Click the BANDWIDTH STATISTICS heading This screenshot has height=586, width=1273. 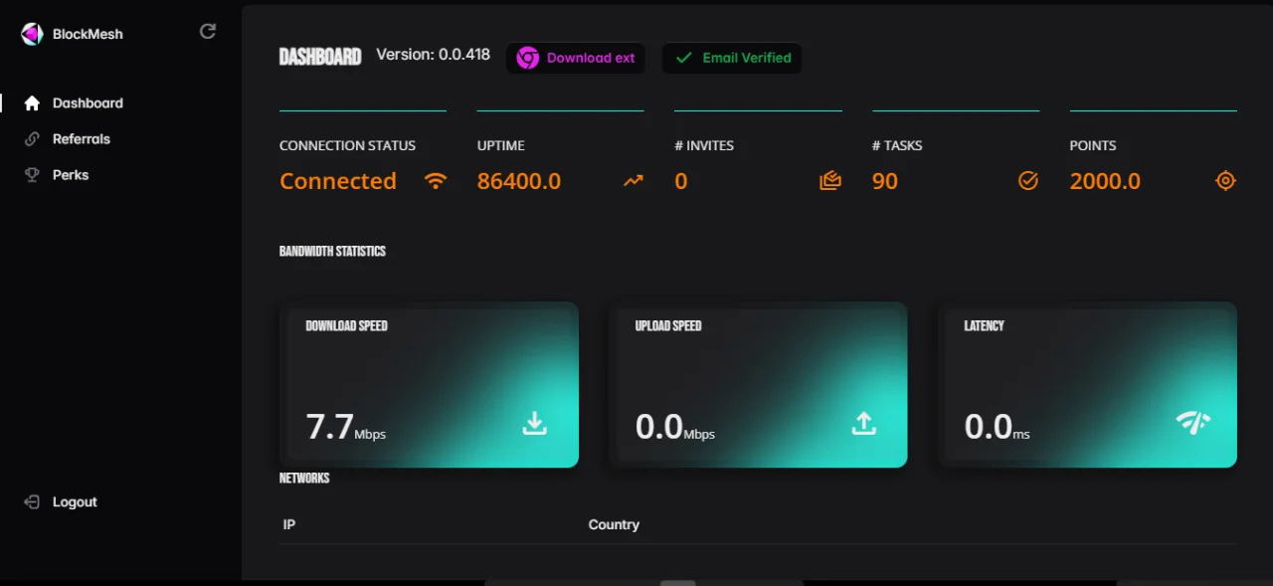coord(332,252)
